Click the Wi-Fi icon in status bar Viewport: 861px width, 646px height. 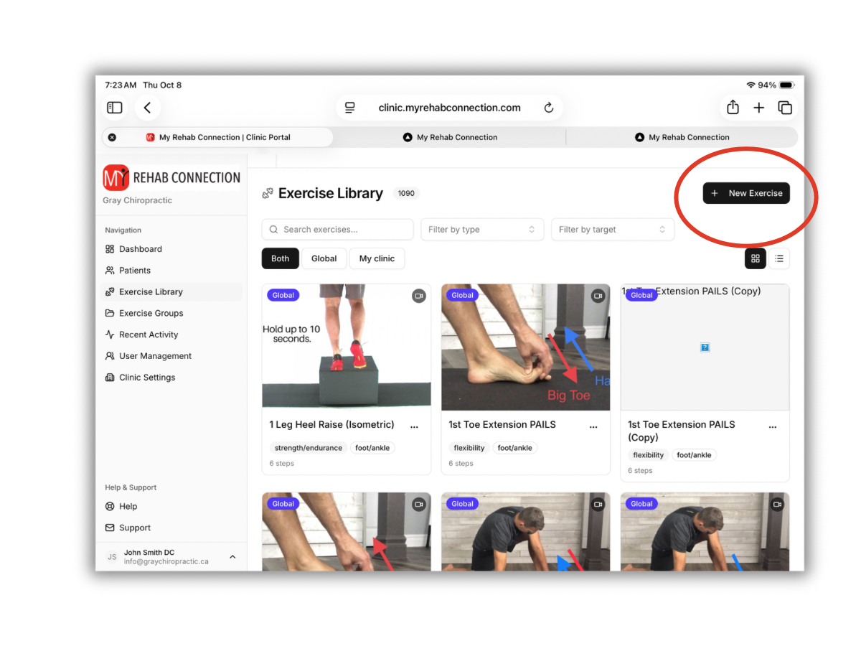pyautogui.click(x=751, y=85)
